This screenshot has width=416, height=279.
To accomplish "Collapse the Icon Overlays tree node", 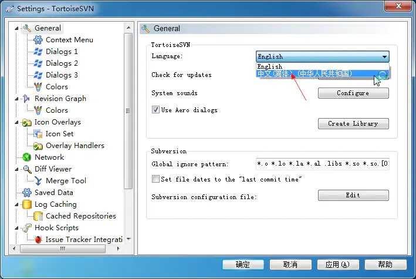I will pyautogui.click(x=16, y=123).
